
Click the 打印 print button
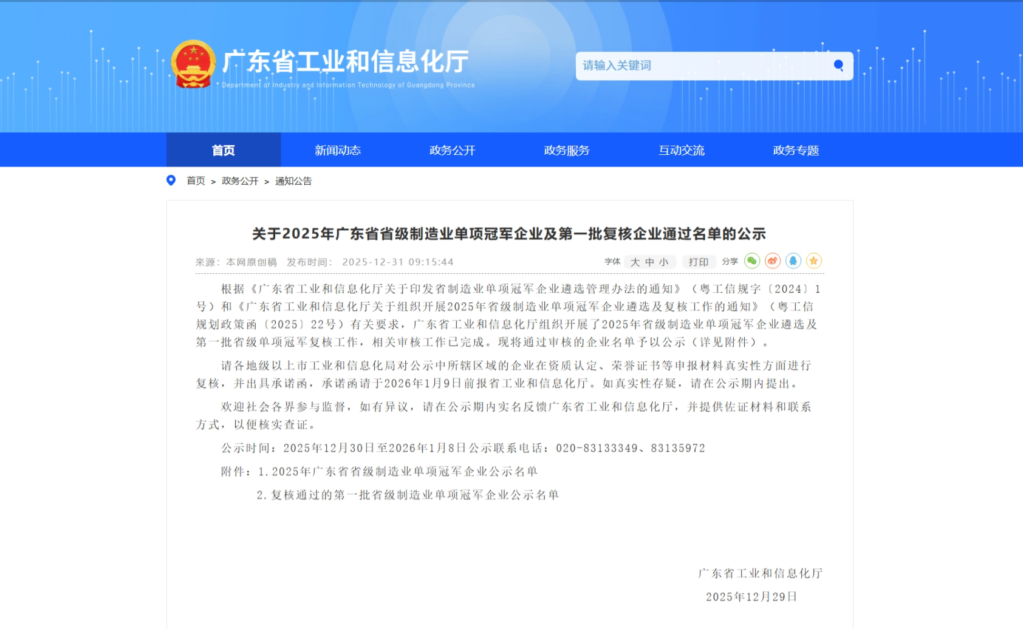(x=699, y=262)
